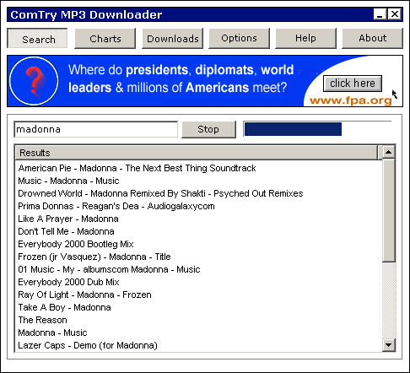Open the Help tab
This screenshot has width=410, height=373.
click(x=305, y=38)
